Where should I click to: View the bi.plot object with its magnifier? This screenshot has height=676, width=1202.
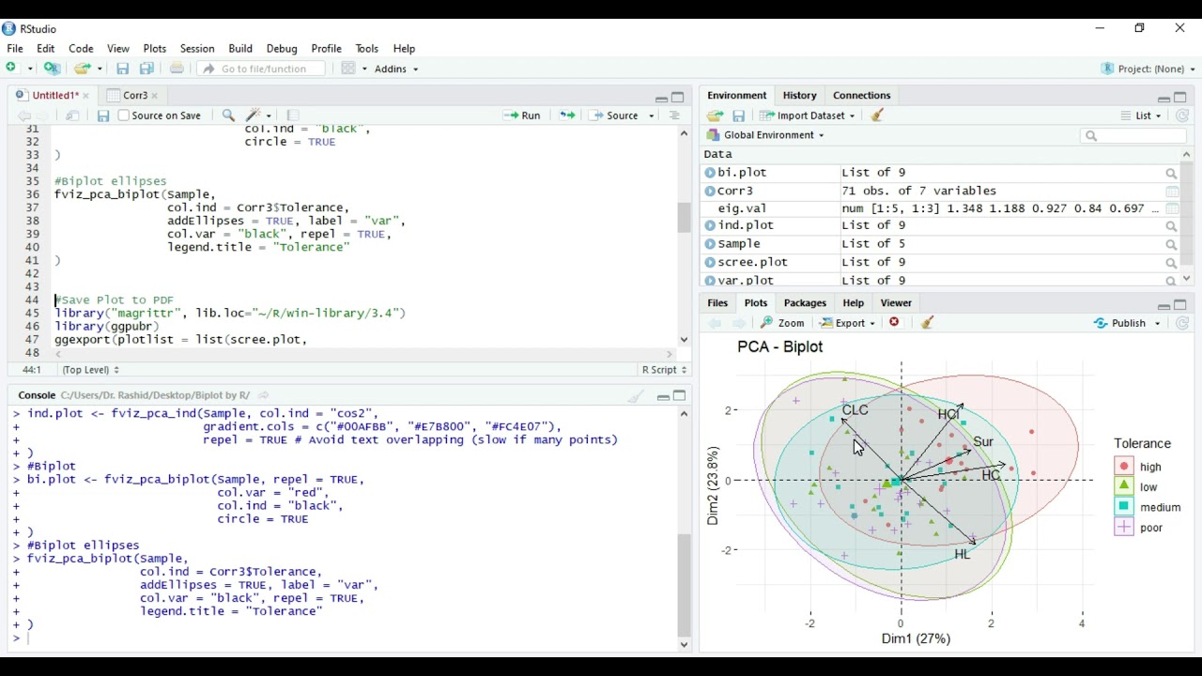click(x=1171, y=174)
